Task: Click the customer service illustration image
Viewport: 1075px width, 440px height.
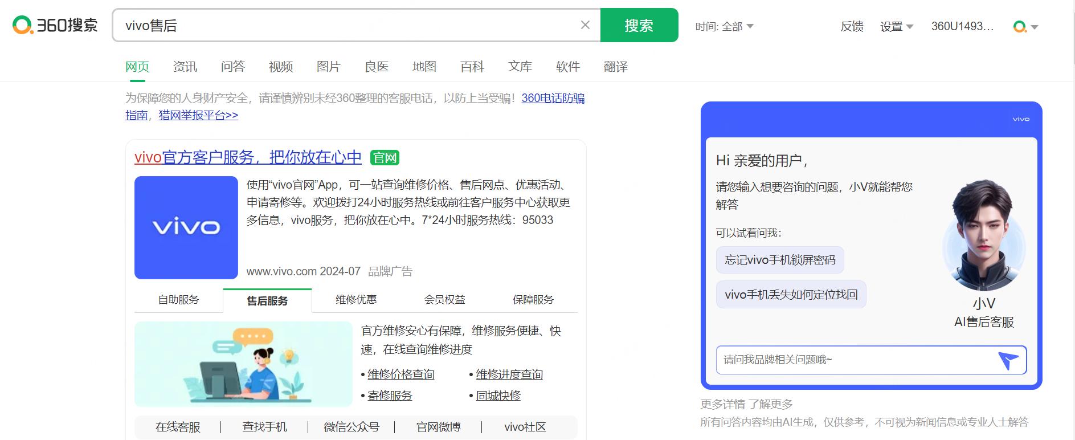Action: click(244, 364)
